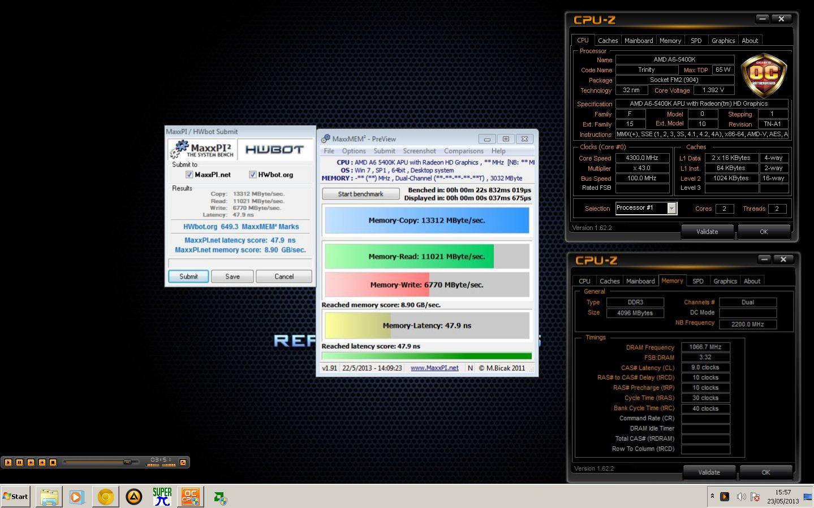Viewport: 814px width, 508px height.
Task: Toggle the MaxxPI.net submit checkbox
Action: (189, 175)
